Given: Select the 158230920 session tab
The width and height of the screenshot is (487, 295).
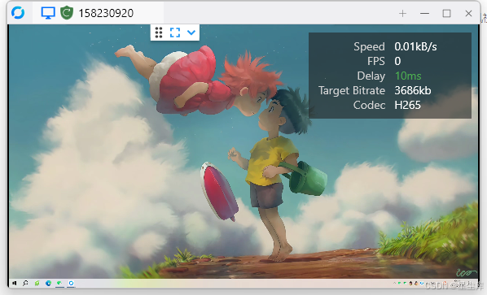Looking at the screenshot, I should tap(99, 13).
